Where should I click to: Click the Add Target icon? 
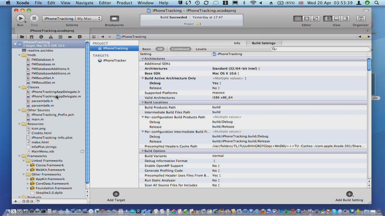(116, 194)
